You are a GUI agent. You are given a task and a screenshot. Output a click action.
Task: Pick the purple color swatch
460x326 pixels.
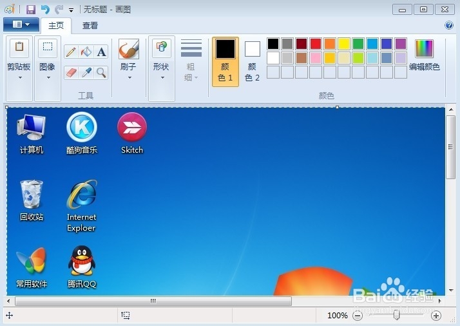401,44
